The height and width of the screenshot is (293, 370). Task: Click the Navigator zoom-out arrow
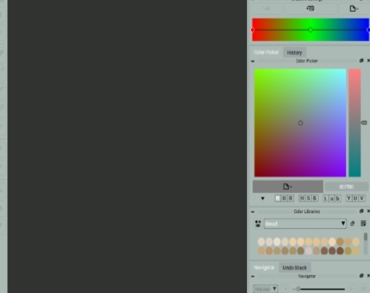[x=286, y=289]
